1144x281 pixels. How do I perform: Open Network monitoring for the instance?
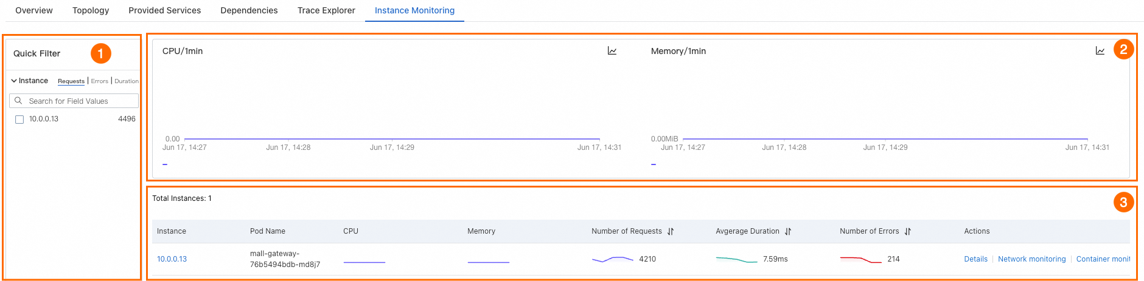point(1031,259)
